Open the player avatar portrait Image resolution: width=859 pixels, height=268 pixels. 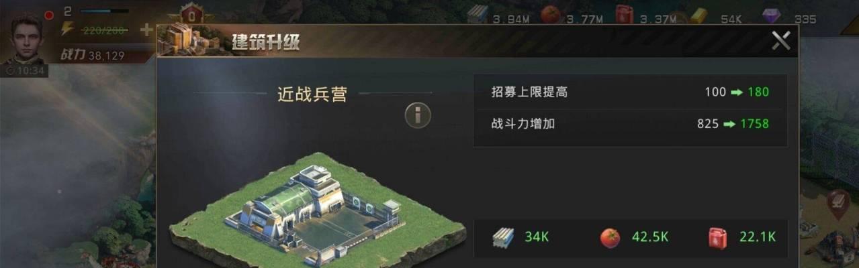pyautogui.click(x=27, y=39)
